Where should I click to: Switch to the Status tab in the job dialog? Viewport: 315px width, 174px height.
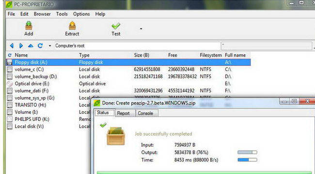pos(105,113)
